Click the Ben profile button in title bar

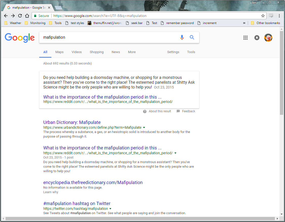coord(254,2)
